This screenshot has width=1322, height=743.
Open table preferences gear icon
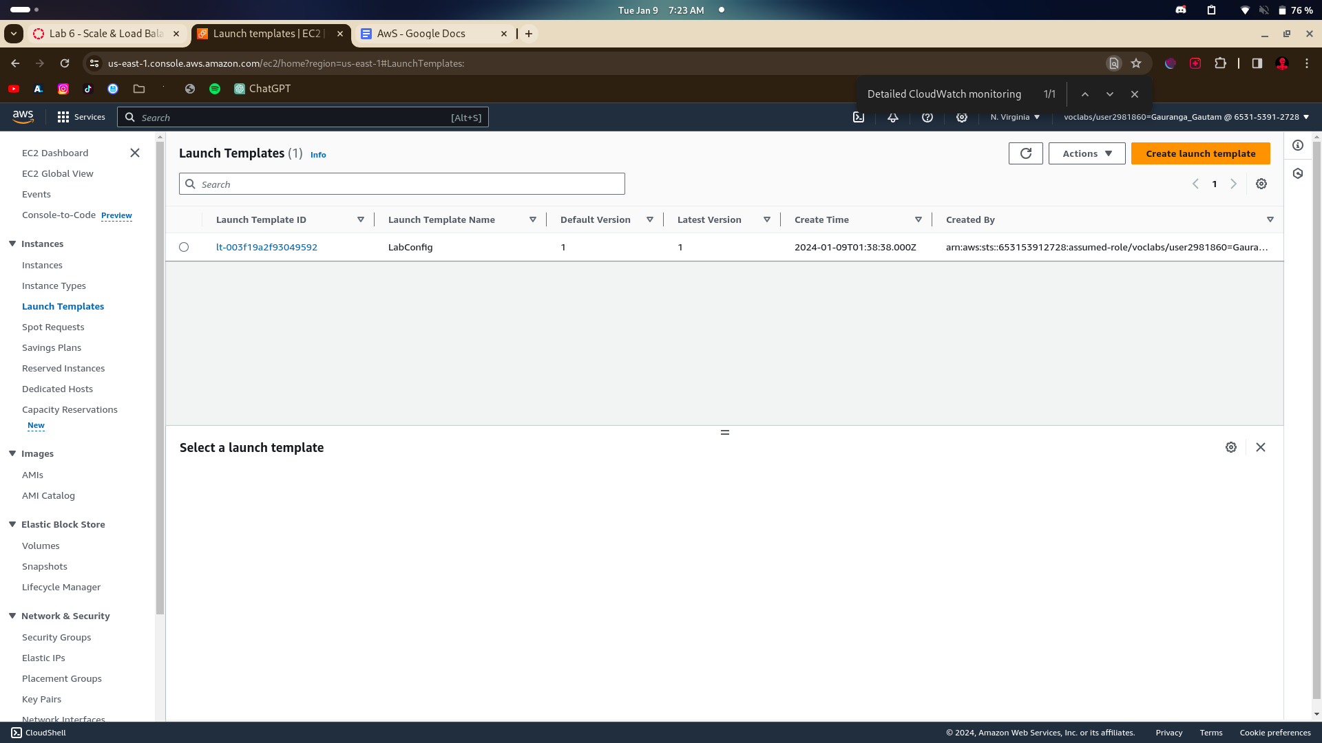tap(1261, 184)
